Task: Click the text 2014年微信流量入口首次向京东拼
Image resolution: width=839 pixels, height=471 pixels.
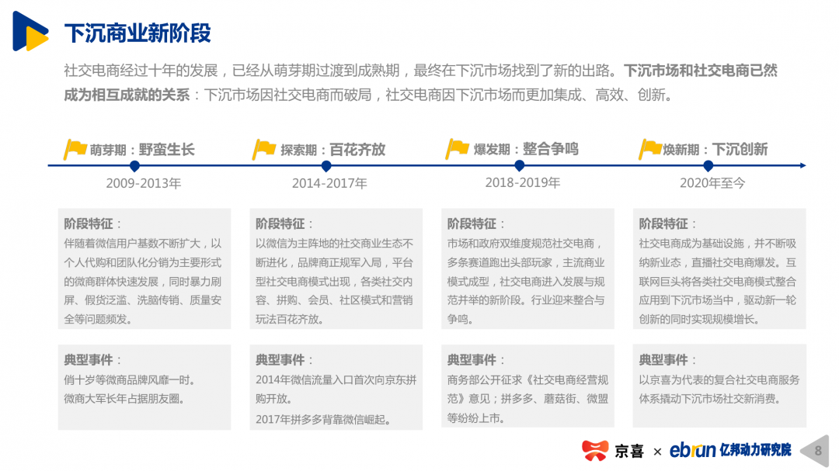Action: pos(336,380)
